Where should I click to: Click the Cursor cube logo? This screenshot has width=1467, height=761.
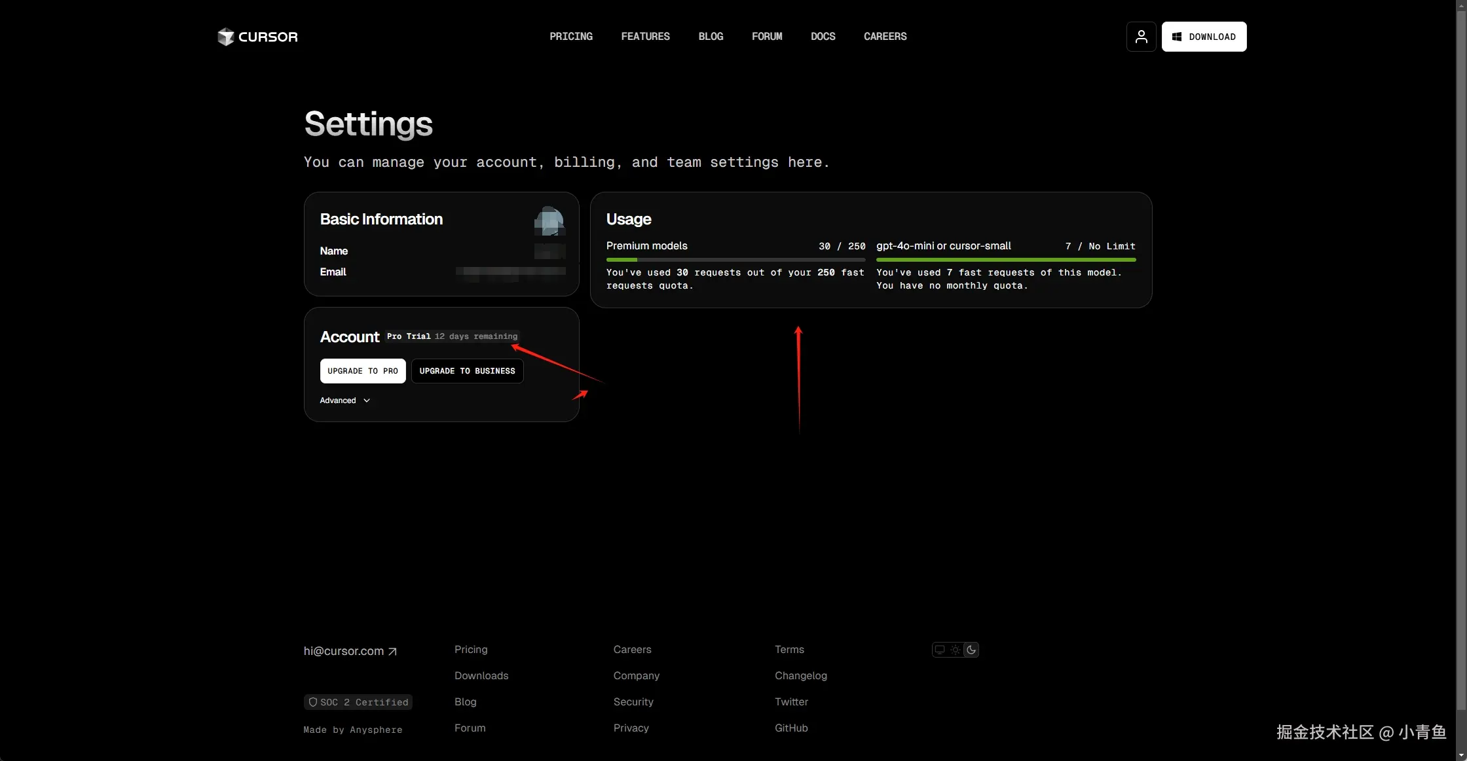[x=225, y=37]
